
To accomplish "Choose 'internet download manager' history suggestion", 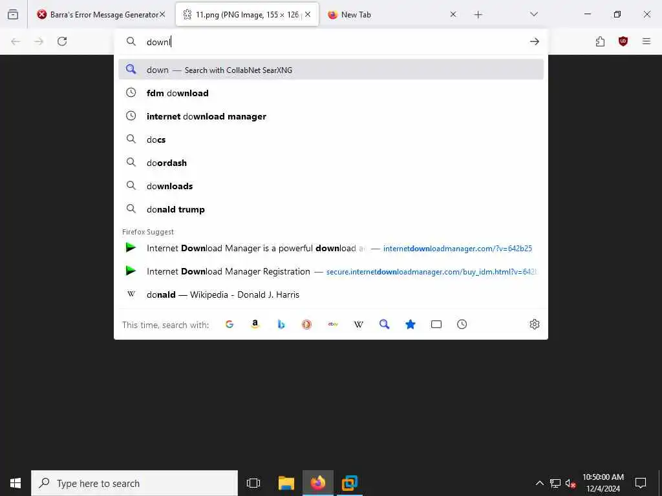I will (x=331, y=116).
